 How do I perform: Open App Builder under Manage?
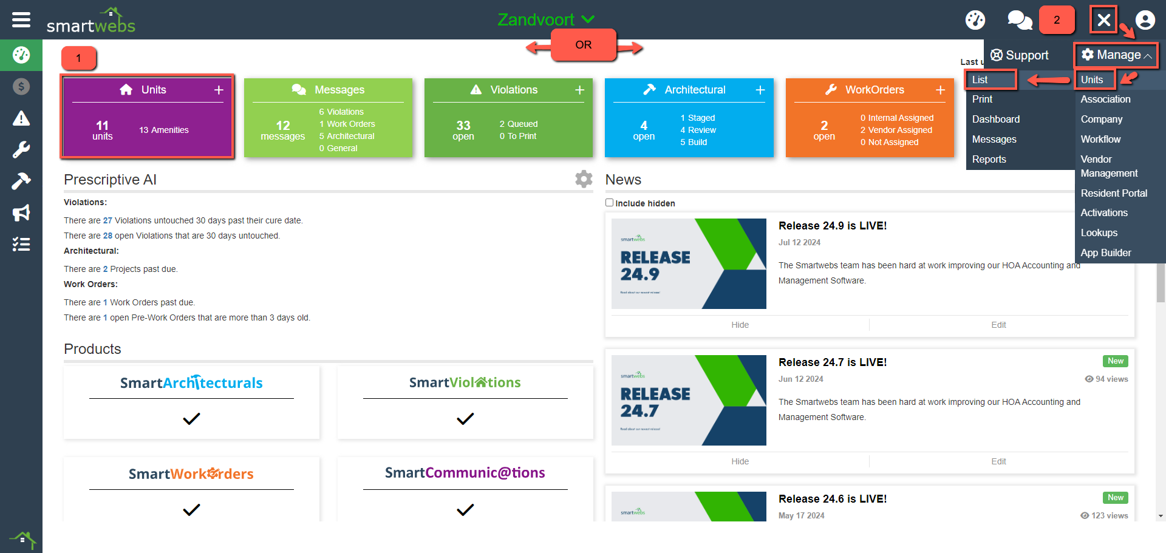(x=1106, y=253)
